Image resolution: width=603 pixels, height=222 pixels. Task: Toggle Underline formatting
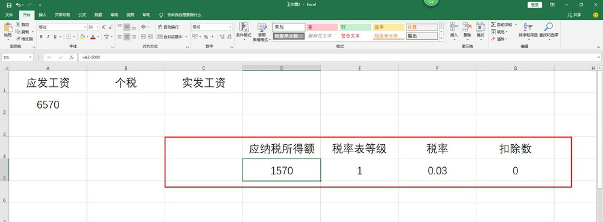click(x=55, y=37)
